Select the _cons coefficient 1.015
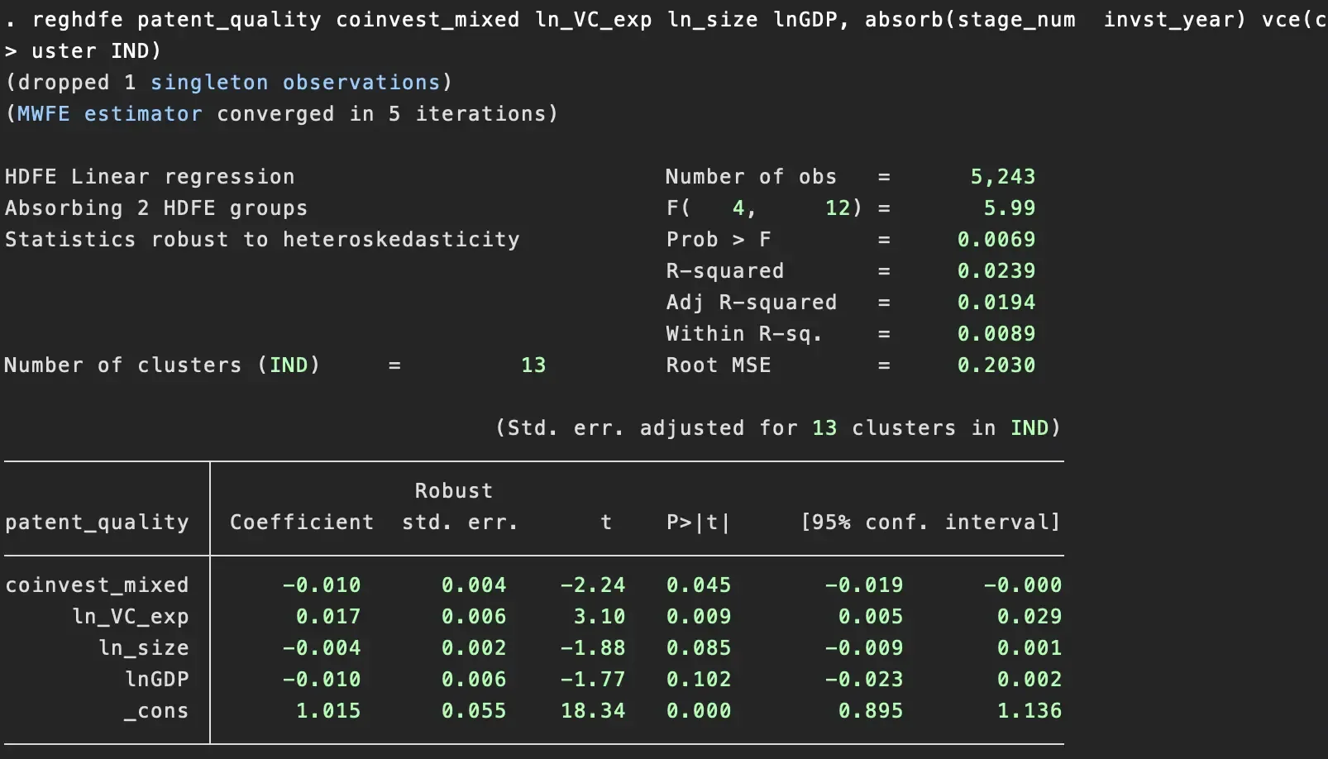Screen dimensions: 1328x759 [x=328, y=711]
